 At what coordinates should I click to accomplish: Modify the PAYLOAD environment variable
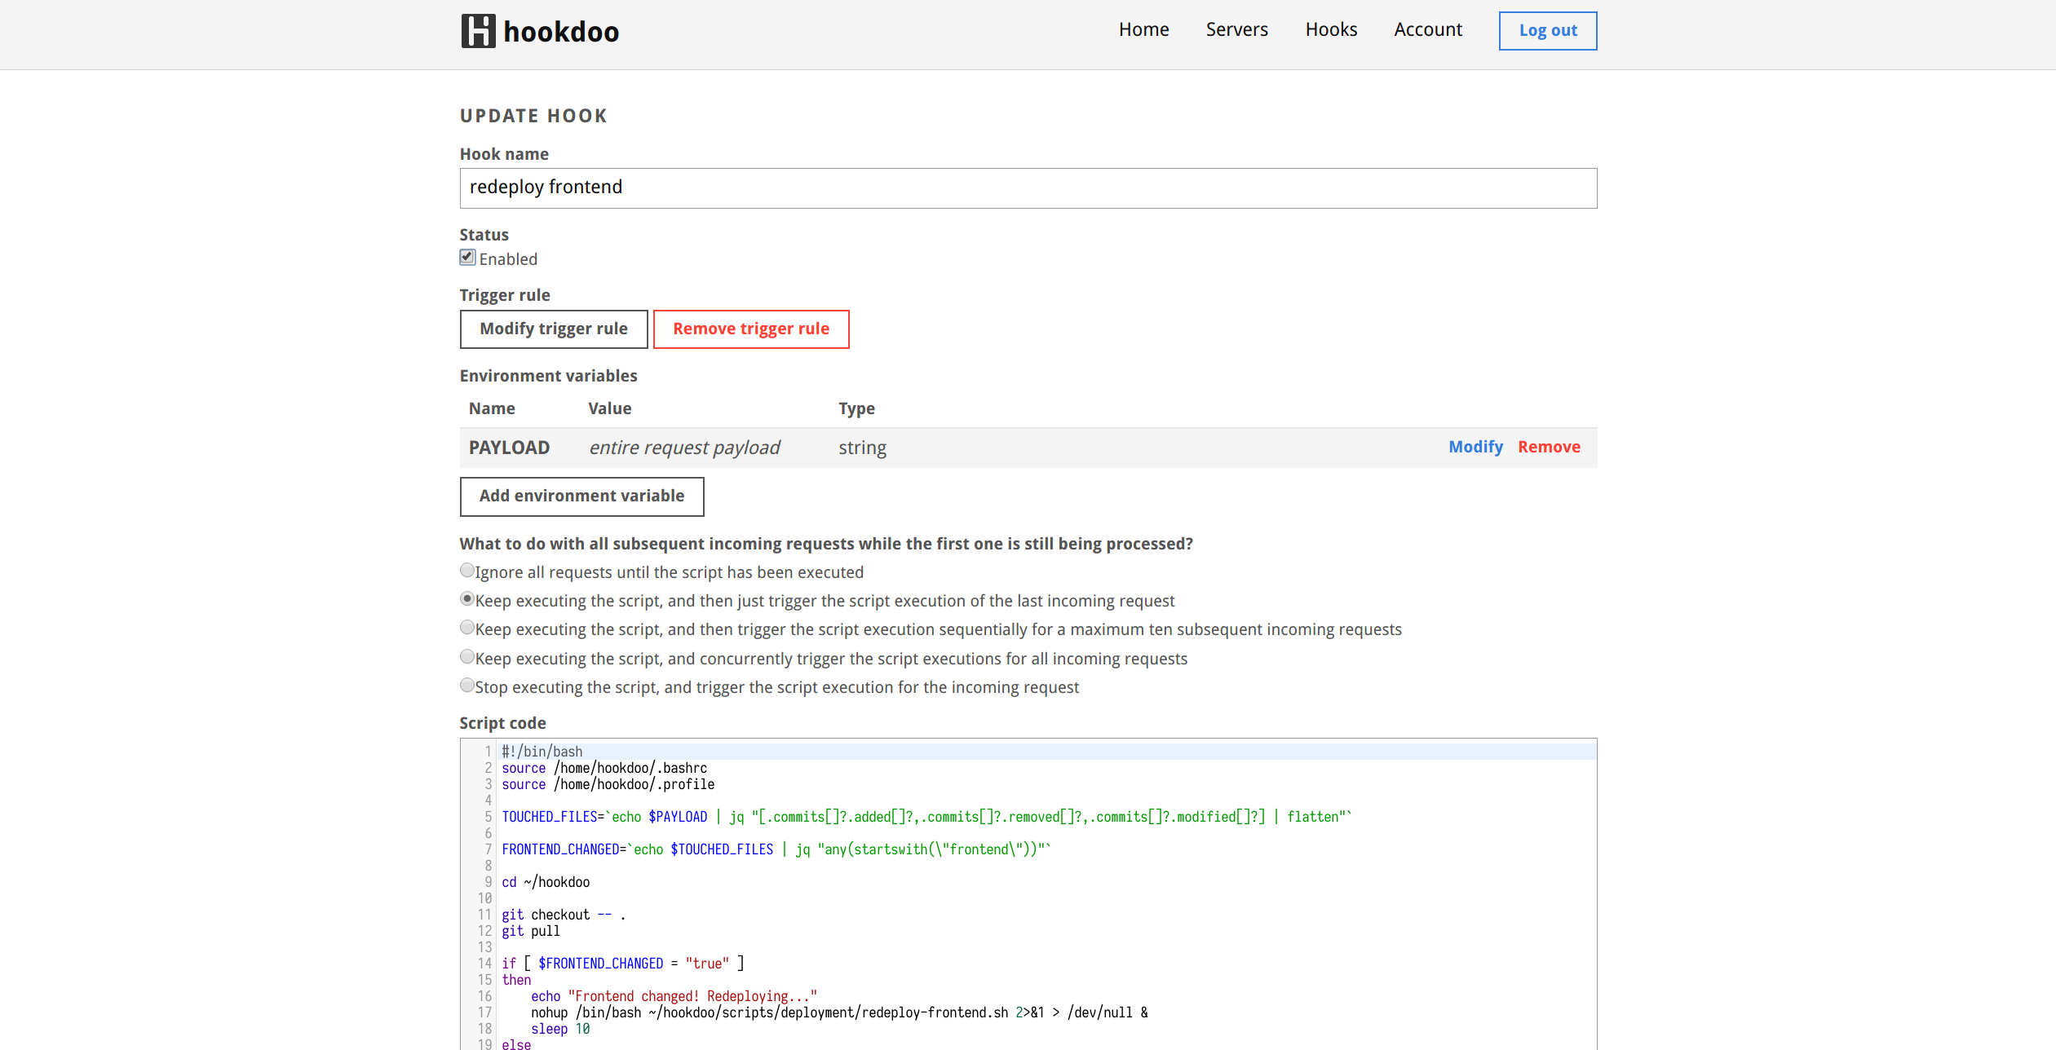[1475, 448]
